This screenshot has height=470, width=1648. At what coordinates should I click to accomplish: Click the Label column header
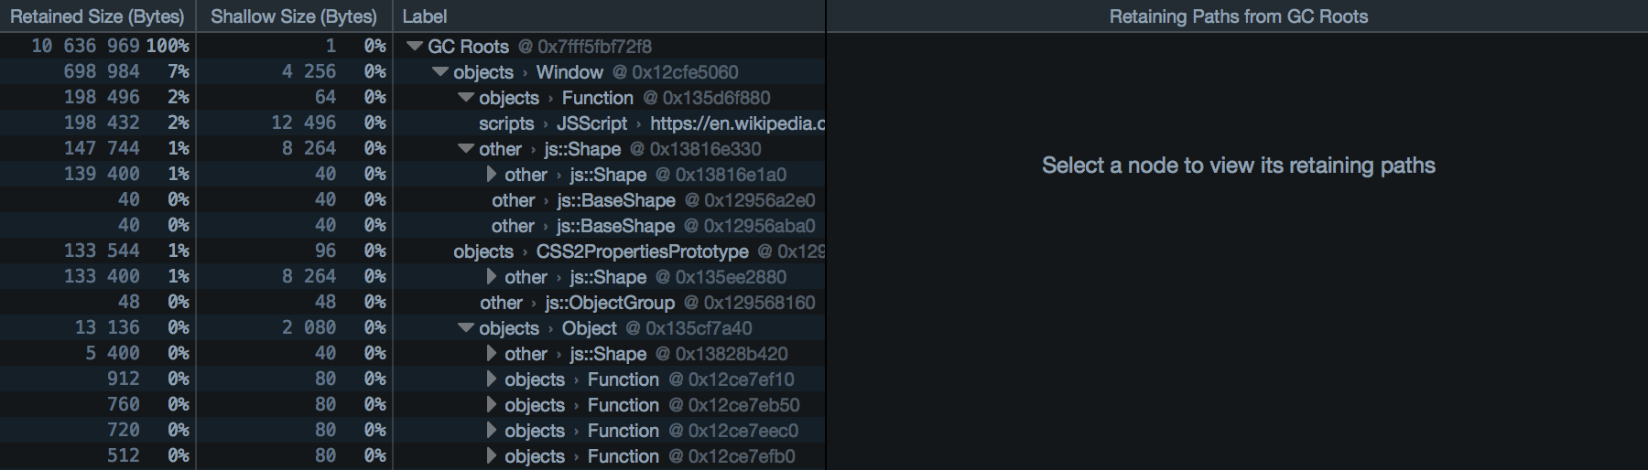[425, 16]
